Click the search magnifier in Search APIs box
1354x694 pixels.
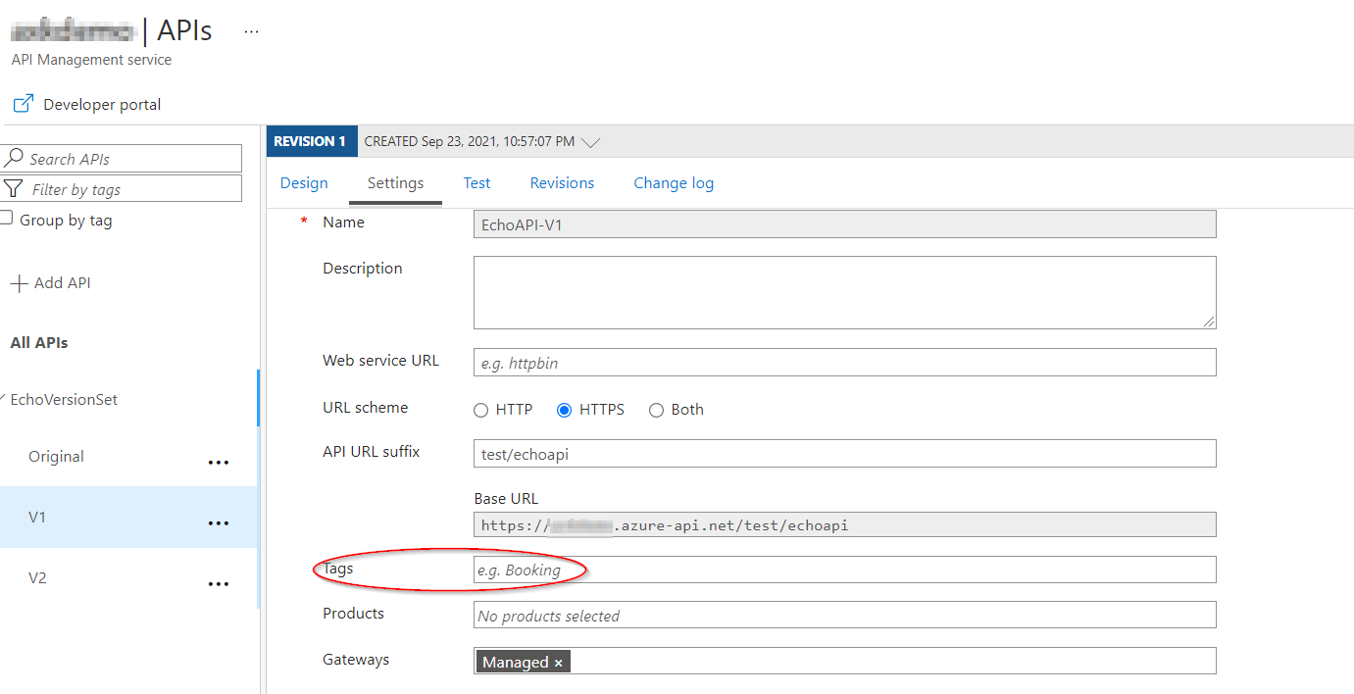click(17, 158)
